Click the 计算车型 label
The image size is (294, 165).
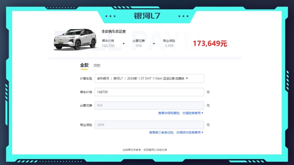pyautogui.click(x=86, y=79)
